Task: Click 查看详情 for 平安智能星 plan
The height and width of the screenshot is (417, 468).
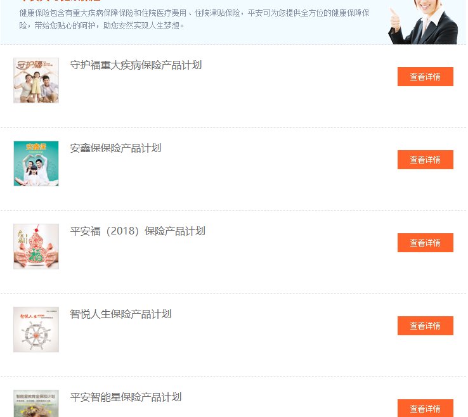Action: point(426,408)
